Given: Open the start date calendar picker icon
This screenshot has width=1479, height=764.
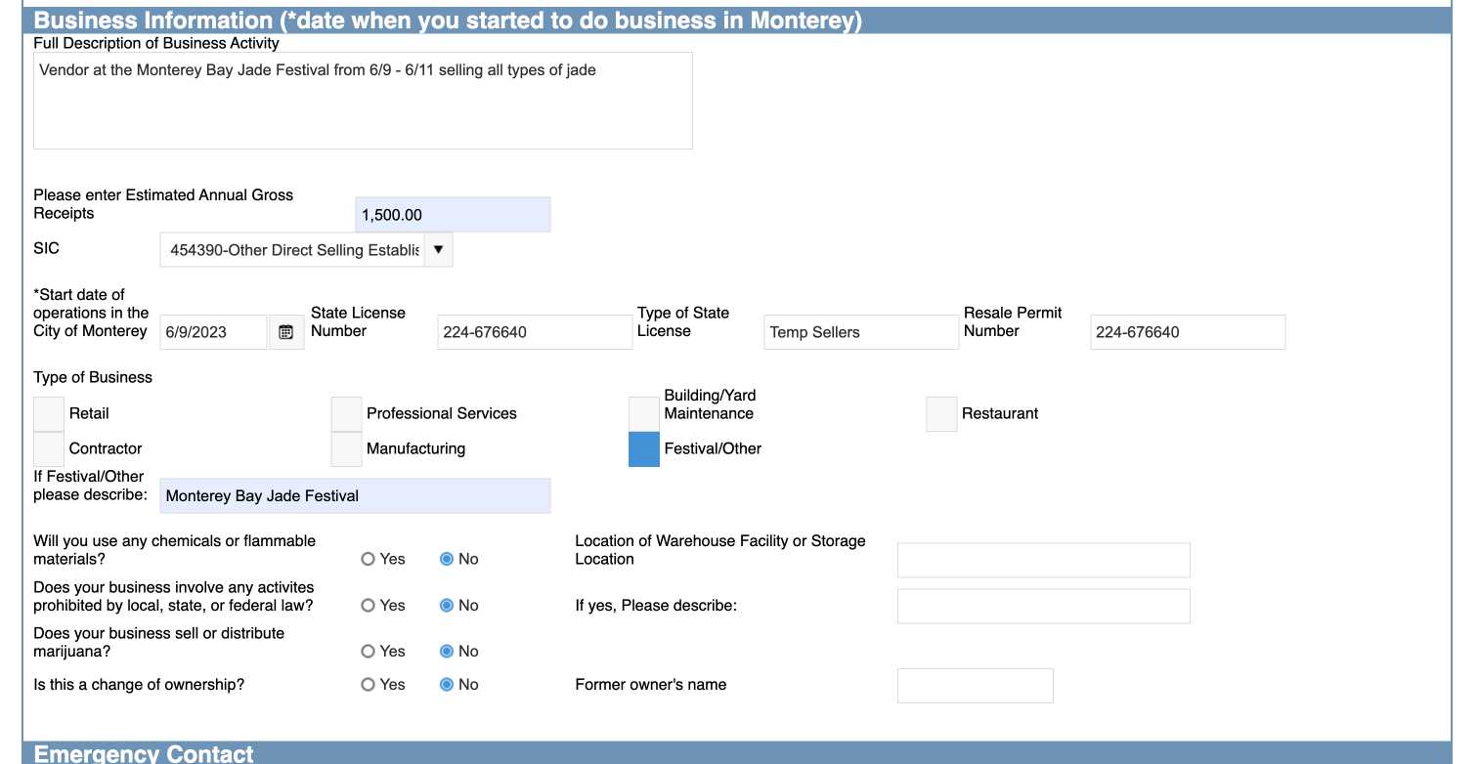Looking at the screenshot, I should tap(285, 332).
